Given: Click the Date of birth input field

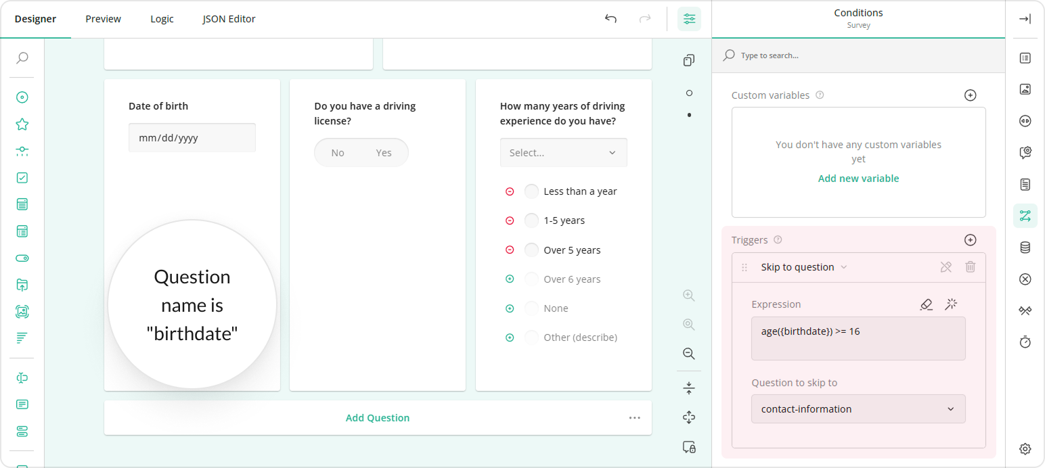Looking at the screenshot, I should (192, 137).
